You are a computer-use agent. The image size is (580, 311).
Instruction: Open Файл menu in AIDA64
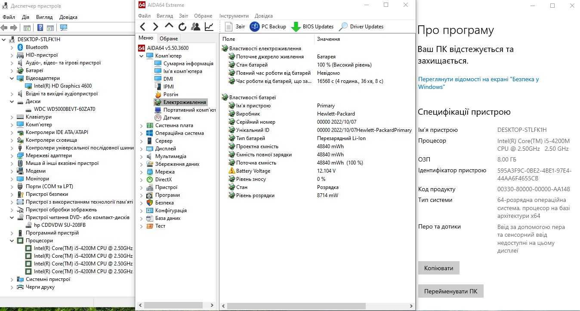click(x=145, y=16)
